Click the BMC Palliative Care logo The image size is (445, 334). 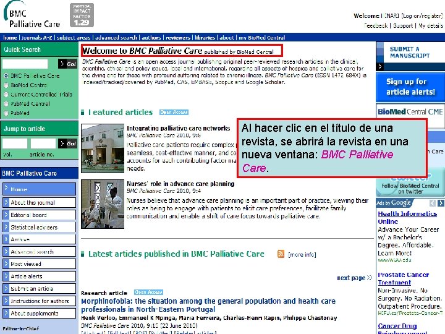coord(32,15)
